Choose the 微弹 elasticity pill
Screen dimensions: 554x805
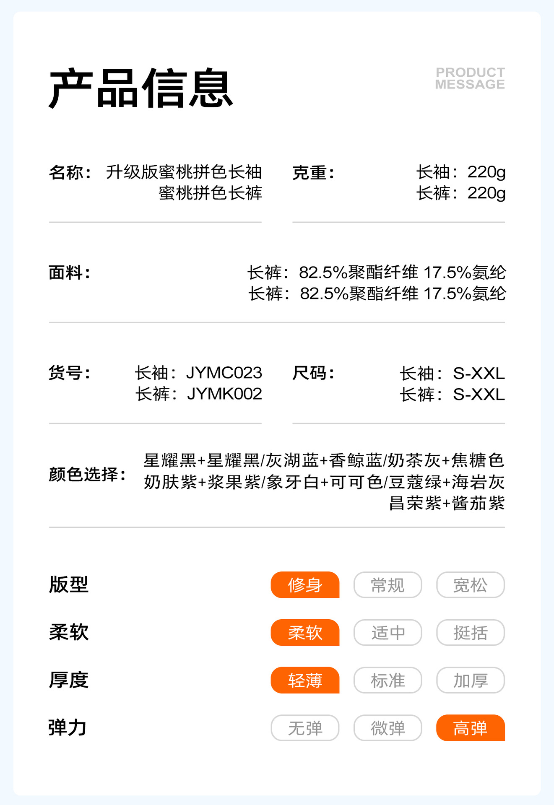(x=388, y=728)
